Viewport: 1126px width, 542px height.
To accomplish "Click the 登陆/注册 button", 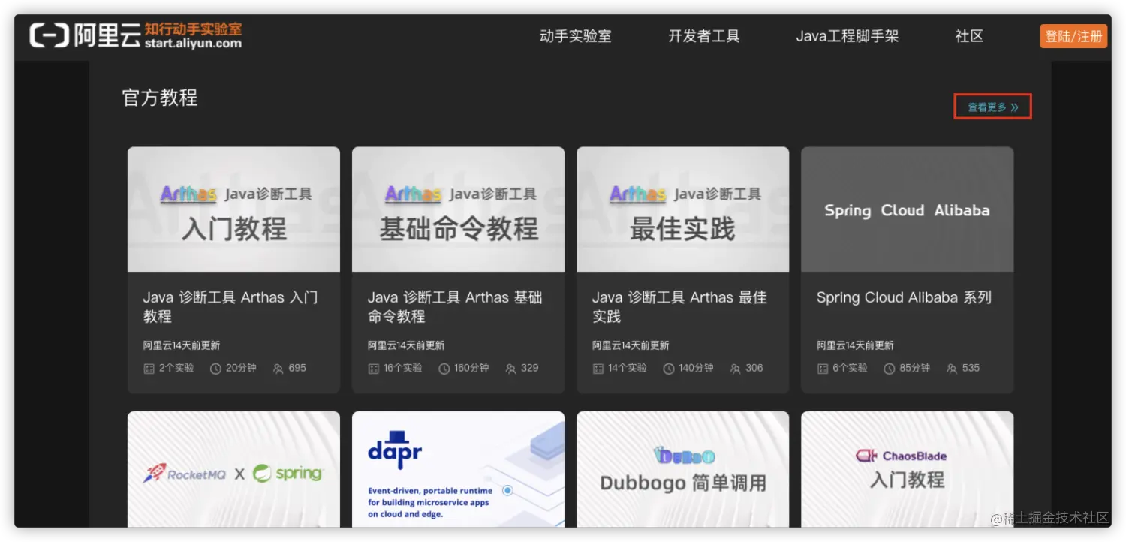I will point(1073,36).
